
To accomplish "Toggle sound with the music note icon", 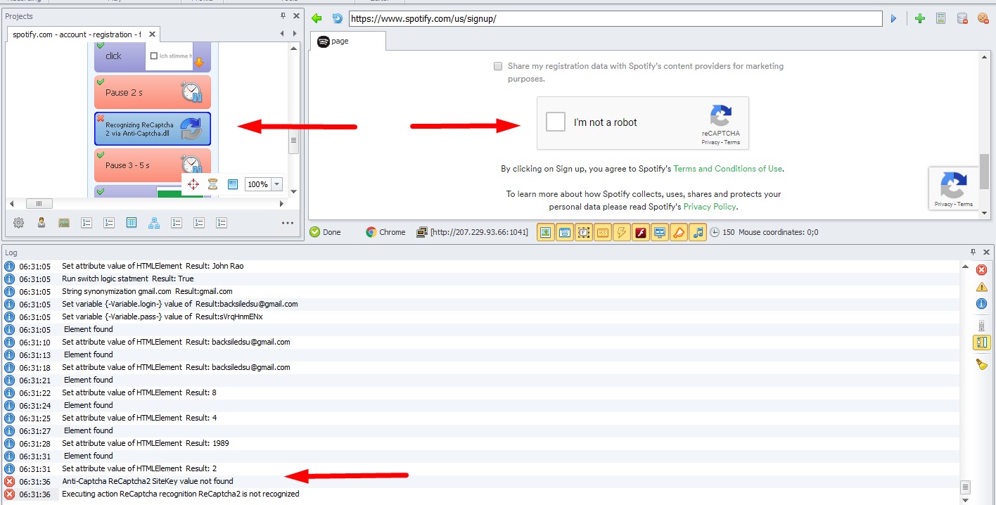I will pyautogui.click(x=697, y=232).
